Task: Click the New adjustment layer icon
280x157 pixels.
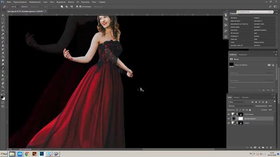Action: tap(259, 147)
